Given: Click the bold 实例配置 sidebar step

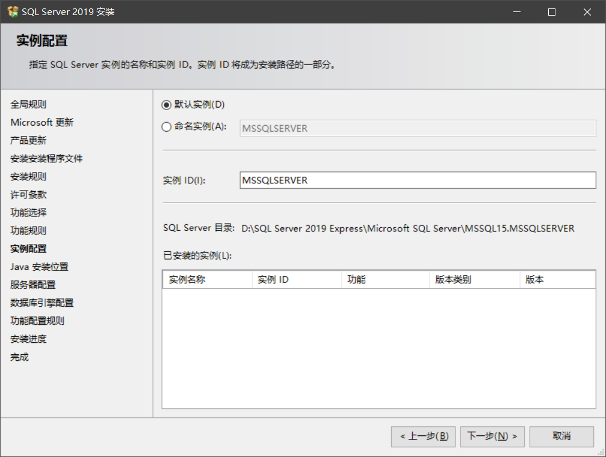Looking at the screenshot, I should pos(28,249).
